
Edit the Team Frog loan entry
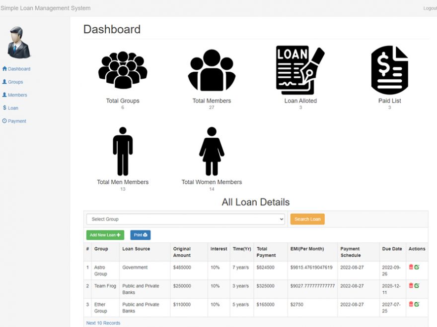click(417, 285)
